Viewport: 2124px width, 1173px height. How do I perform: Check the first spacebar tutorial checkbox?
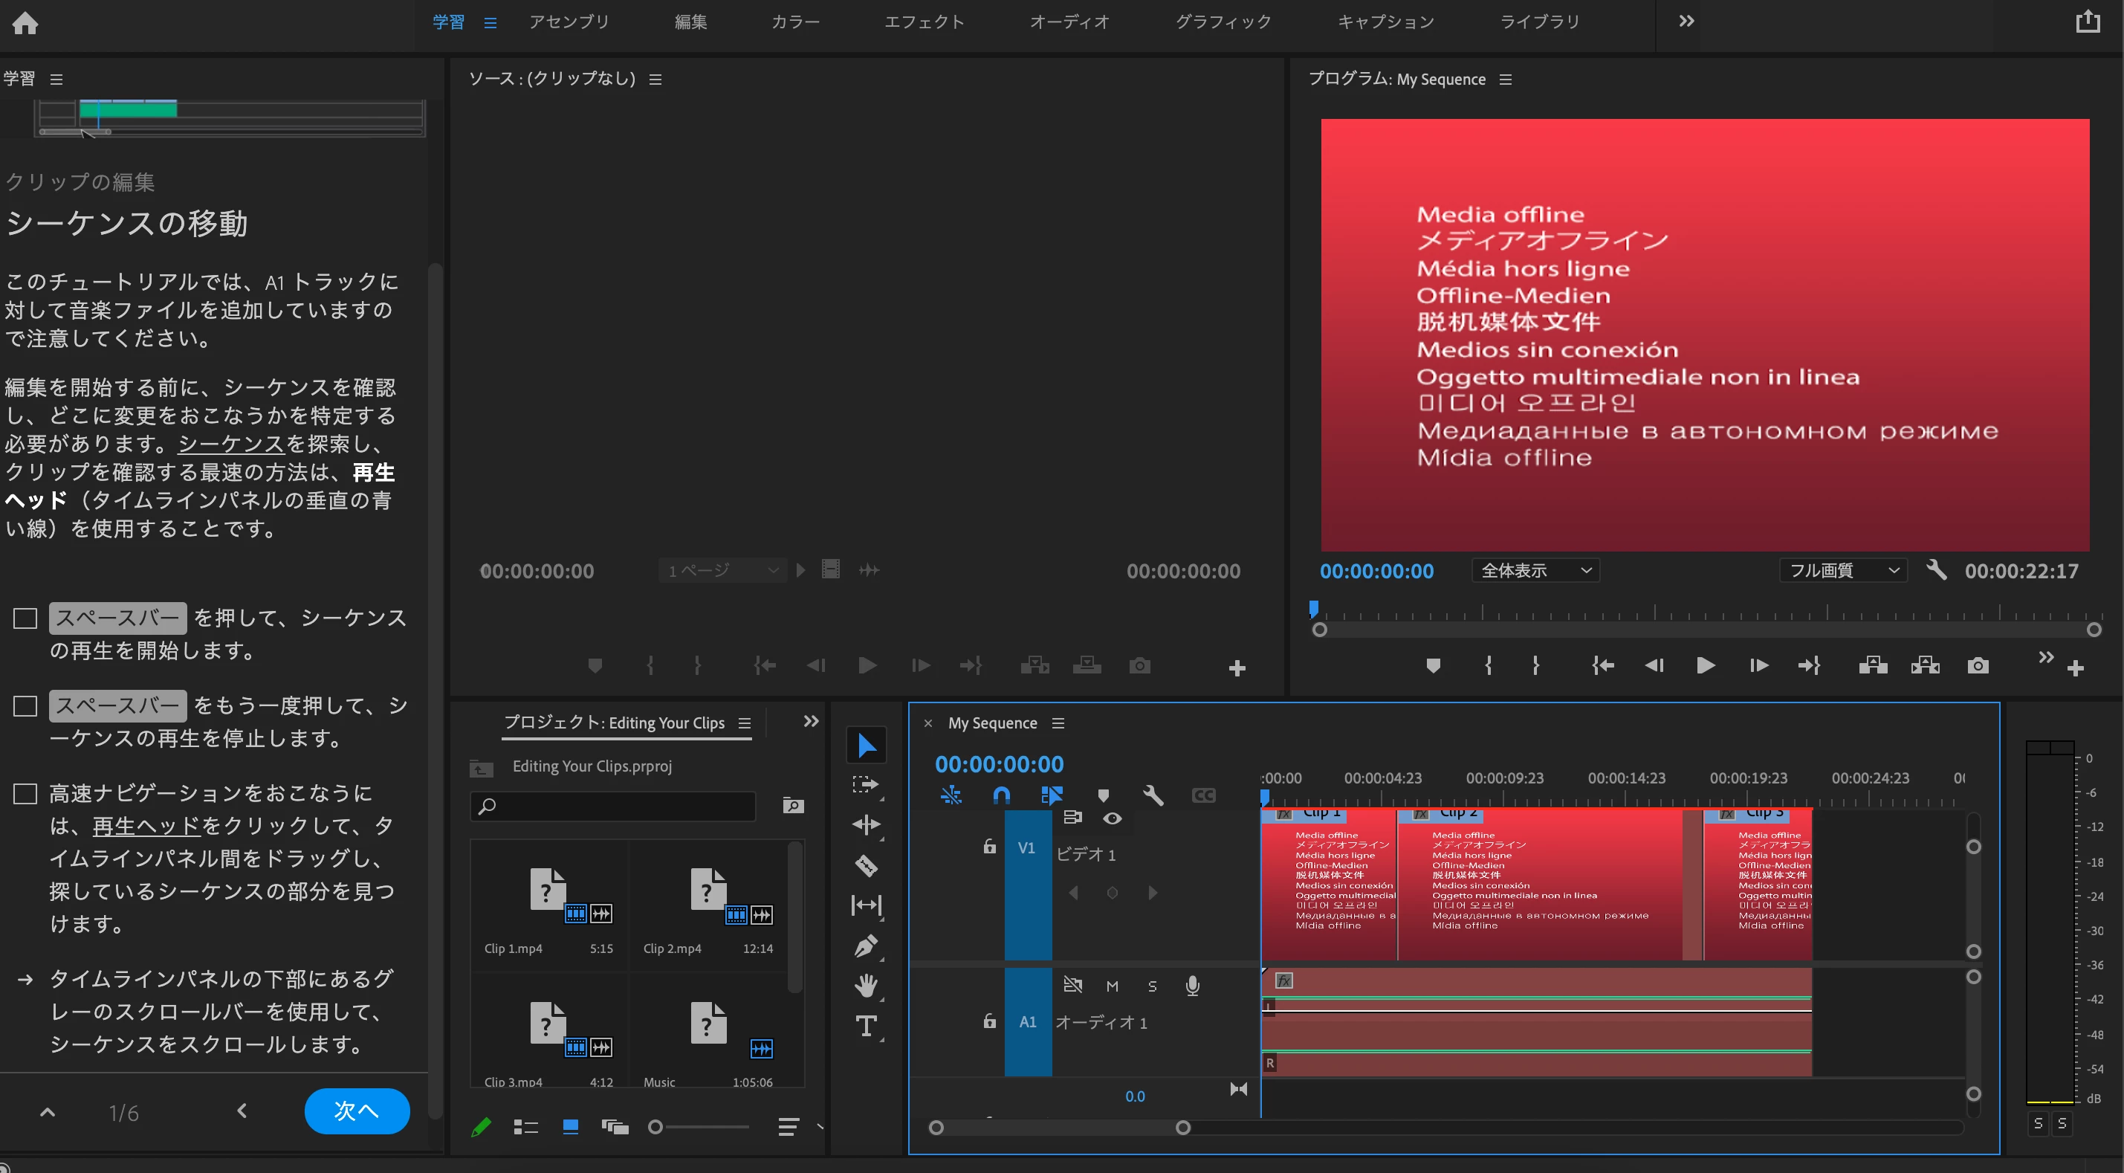click(x=25, y=618)
